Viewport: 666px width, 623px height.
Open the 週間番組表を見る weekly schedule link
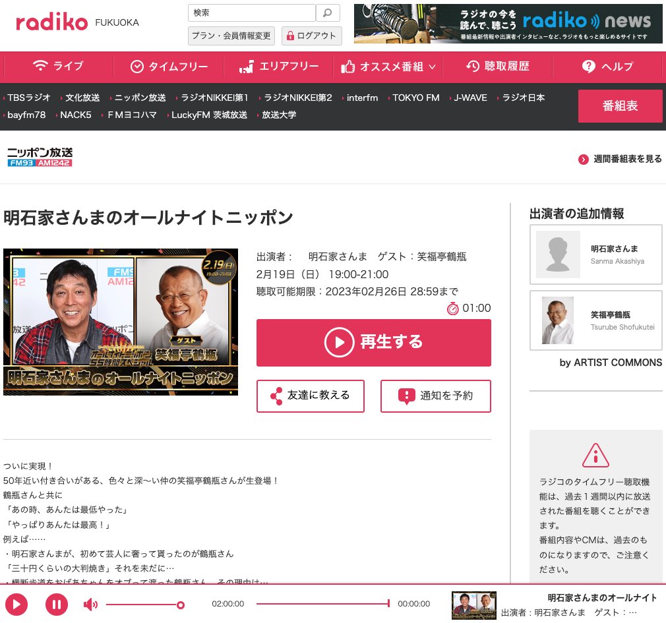click(x=619, y=159)
